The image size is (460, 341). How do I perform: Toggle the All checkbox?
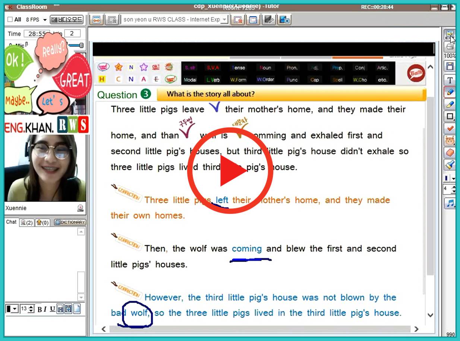click(10, 20)
